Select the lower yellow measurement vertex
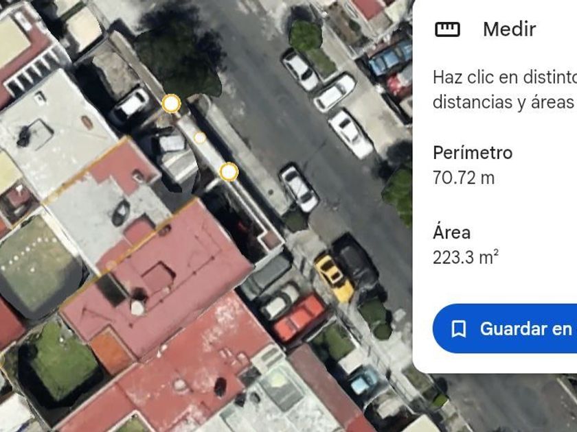 pyautogui.click(x=229, y=171)
